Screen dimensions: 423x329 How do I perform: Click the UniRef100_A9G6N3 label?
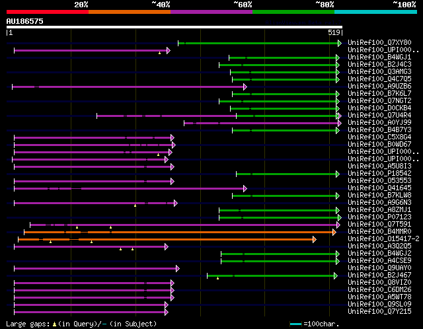[379, 203]
